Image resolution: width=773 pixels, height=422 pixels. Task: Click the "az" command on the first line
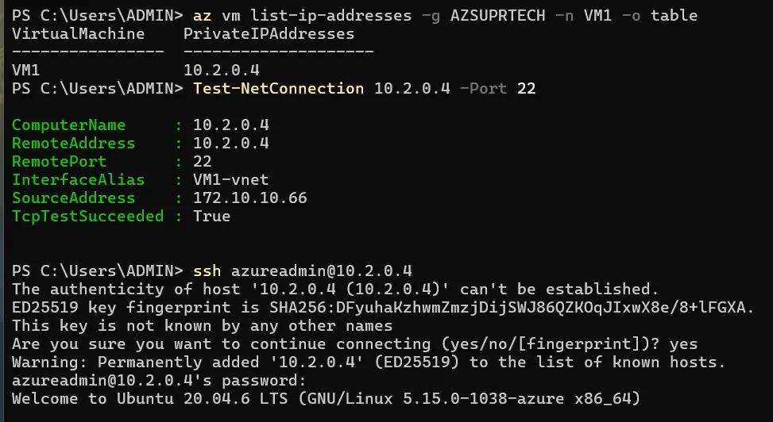(203, 15)
